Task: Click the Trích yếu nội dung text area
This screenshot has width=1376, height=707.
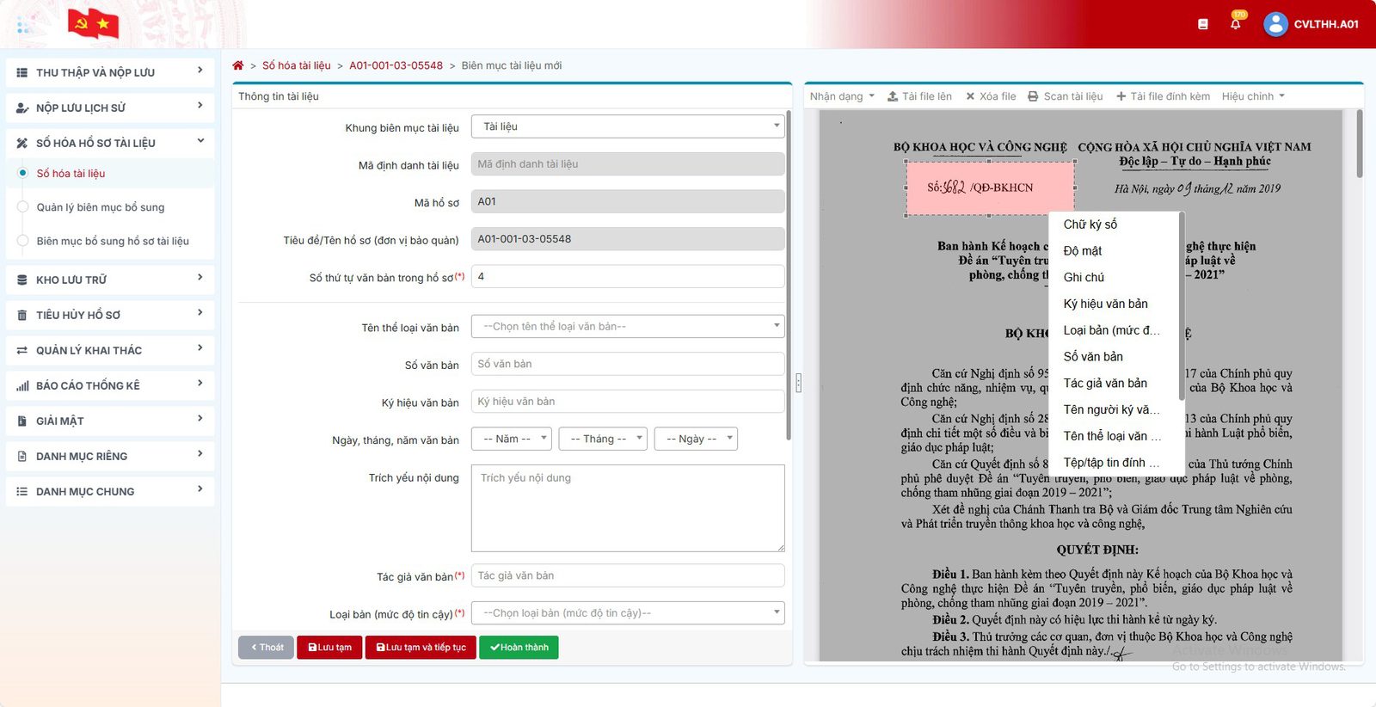Action: 628,508
